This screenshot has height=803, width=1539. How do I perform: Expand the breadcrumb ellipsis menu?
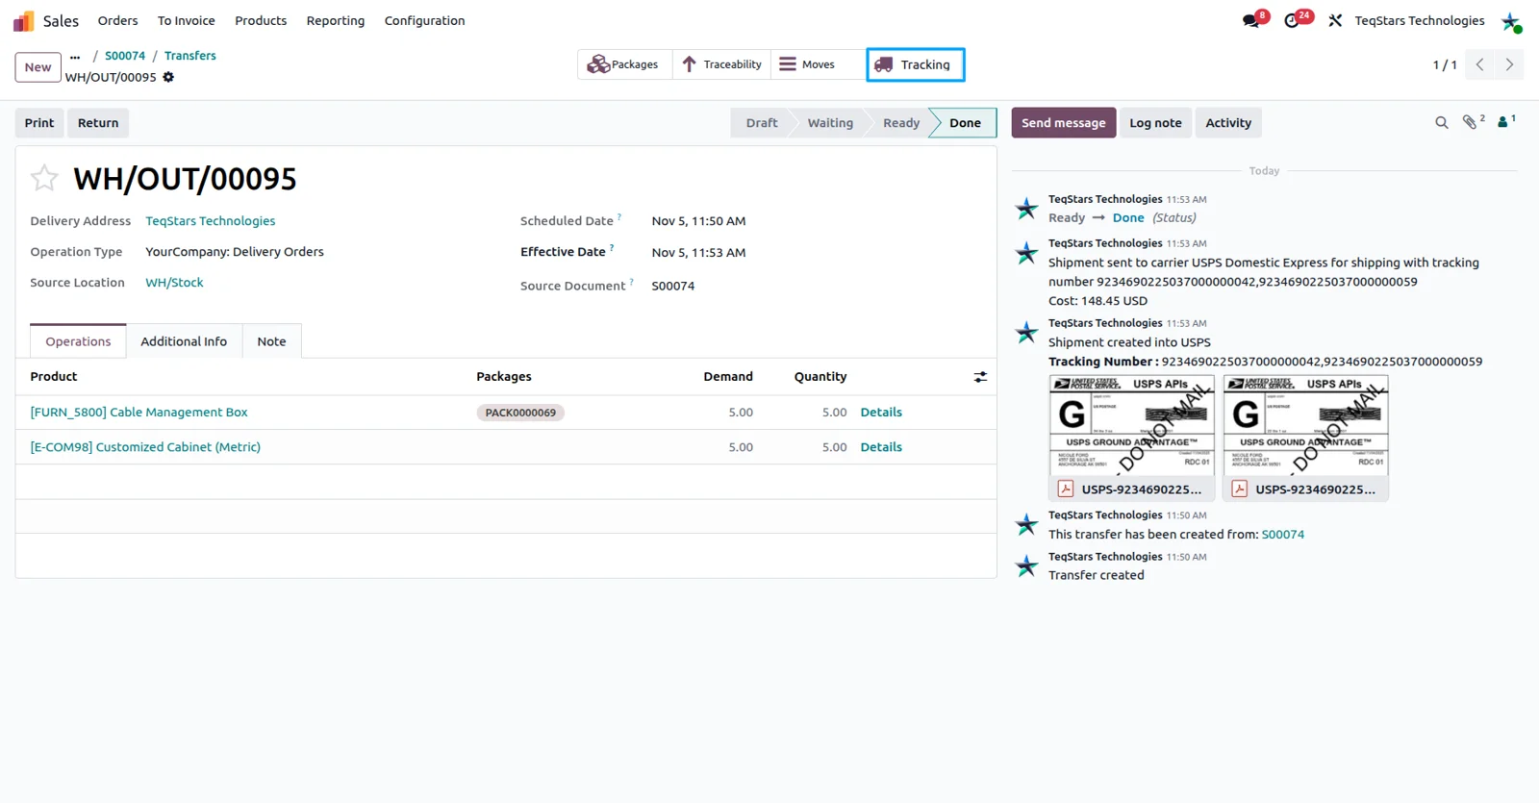(x=75, y=56)
